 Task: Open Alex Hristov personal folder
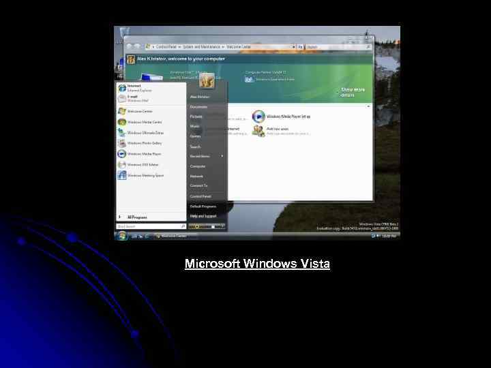(x=207, y=97)
